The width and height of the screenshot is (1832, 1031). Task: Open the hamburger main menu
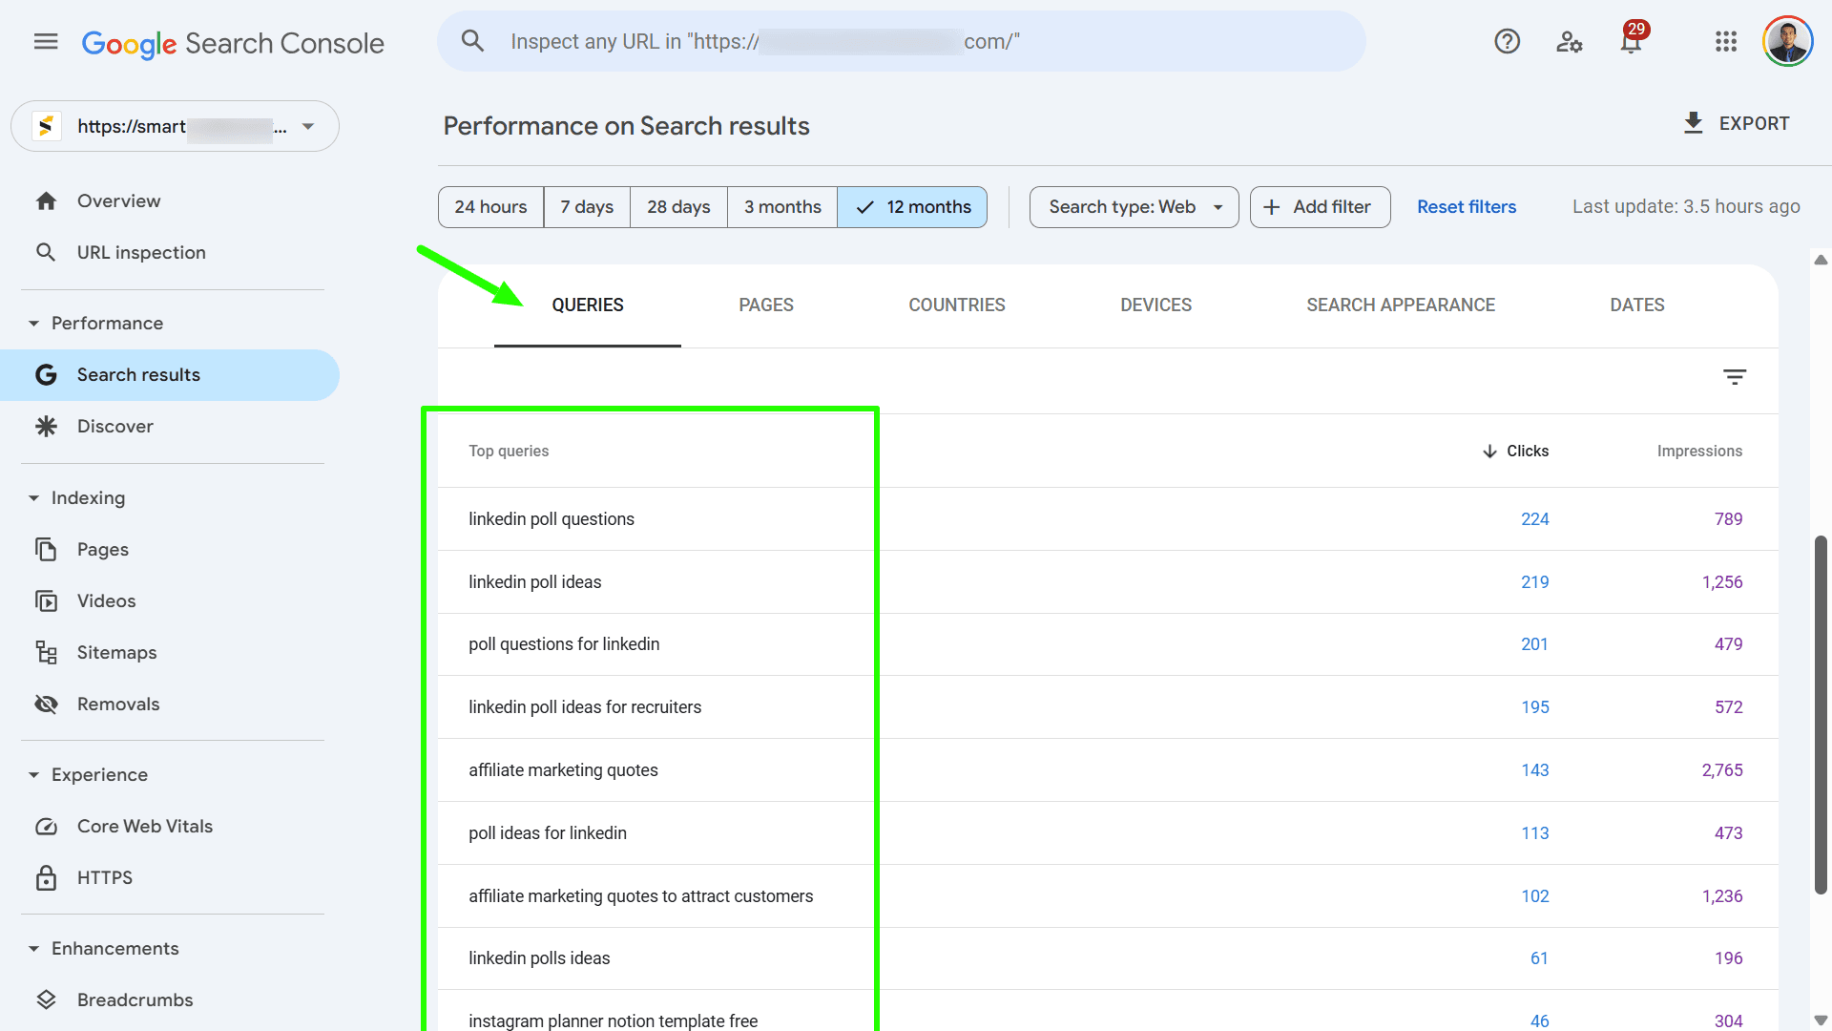coord(46,42)
